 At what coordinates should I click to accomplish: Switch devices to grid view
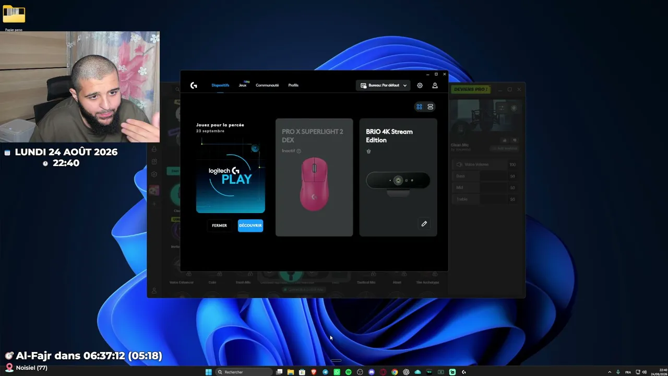(x=419, y=107)
